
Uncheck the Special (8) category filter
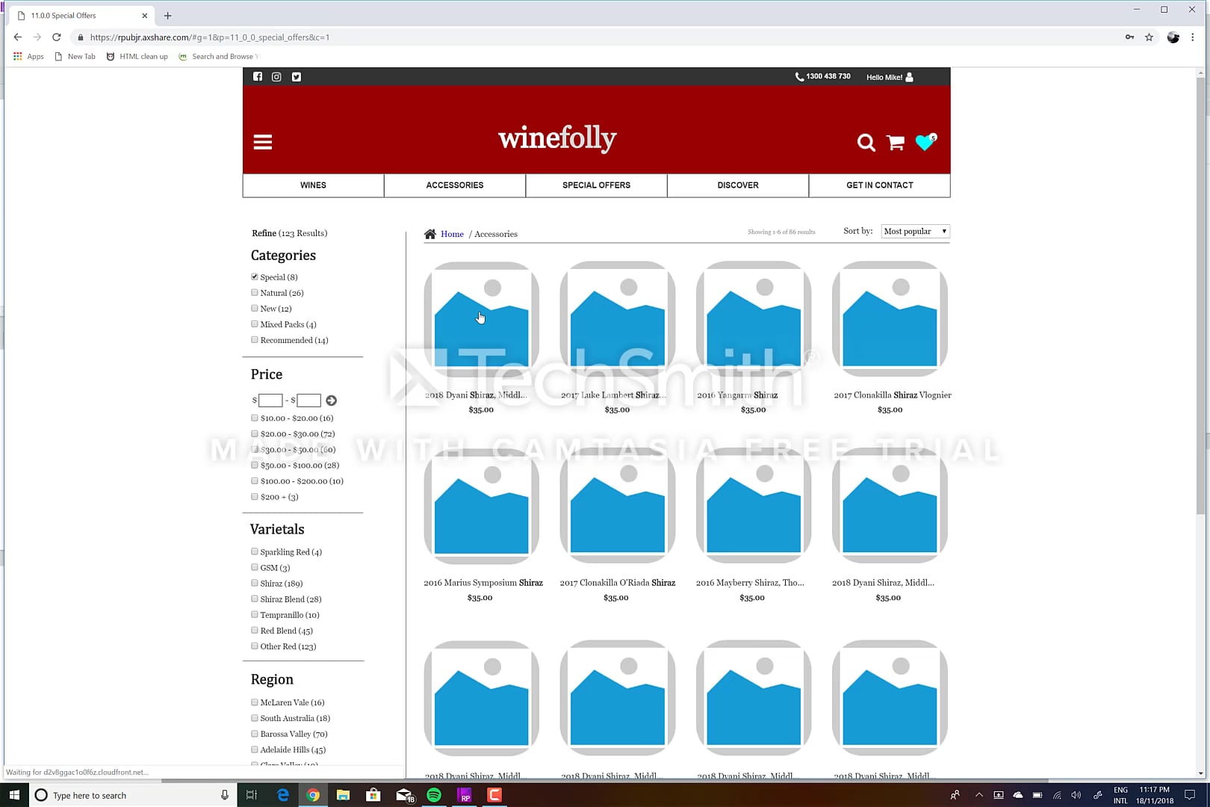[255, 276]
